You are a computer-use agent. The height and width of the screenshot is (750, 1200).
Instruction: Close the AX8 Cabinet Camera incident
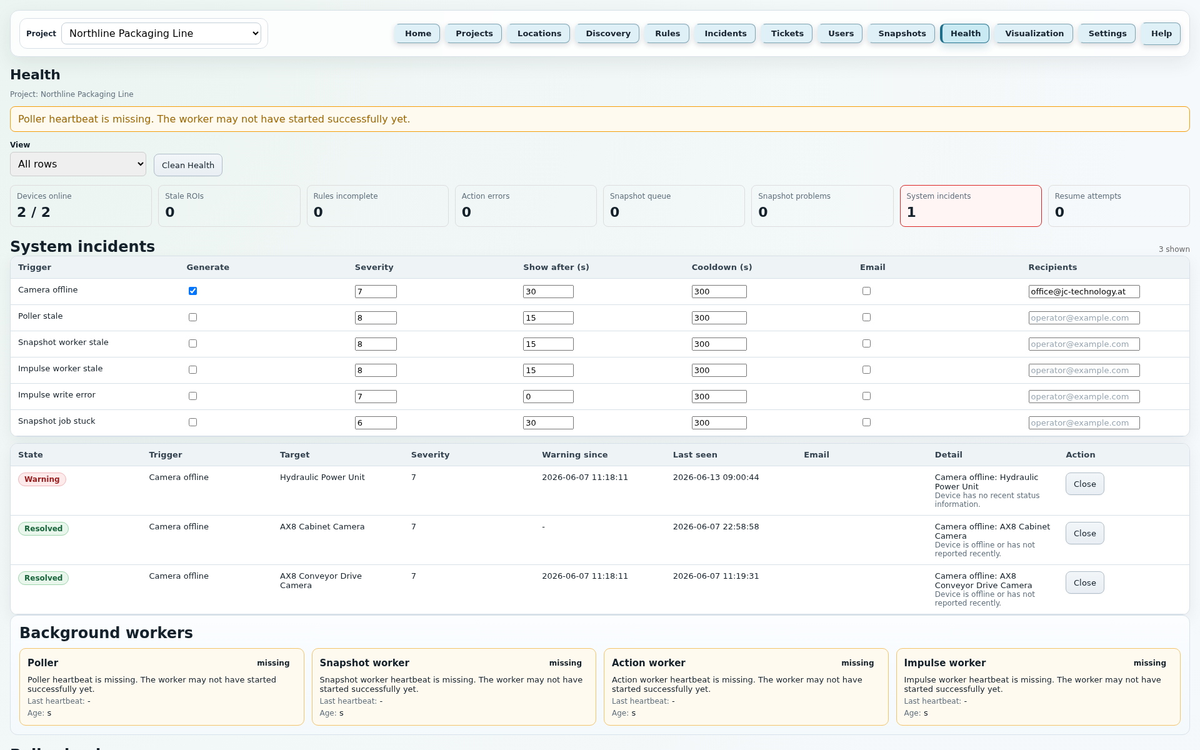[x=1084, y=533]
